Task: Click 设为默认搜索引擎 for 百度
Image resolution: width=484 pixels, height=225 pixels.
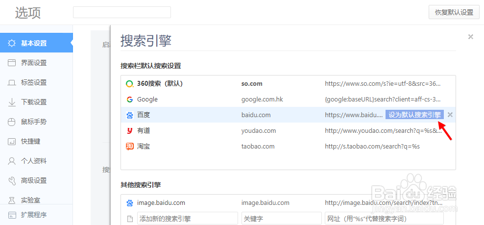Action: (x=414, y=115)
